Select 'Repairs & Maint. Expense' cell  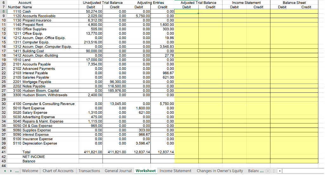(43, 121)
